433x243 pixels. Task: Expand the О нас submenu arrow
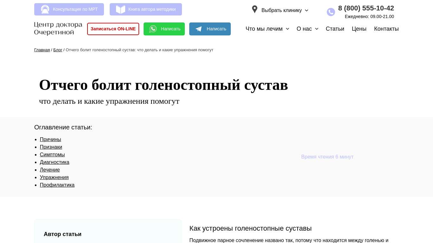click(x=317, y=29)
